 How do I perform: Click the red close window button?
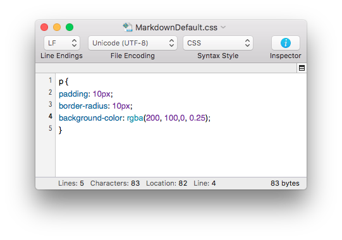click(x=44, y=27)
